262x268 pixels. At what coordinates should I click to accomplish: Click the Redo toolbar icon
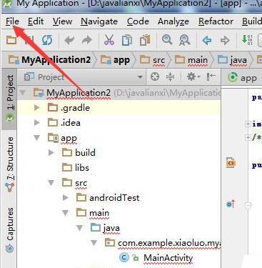[86, 40]
